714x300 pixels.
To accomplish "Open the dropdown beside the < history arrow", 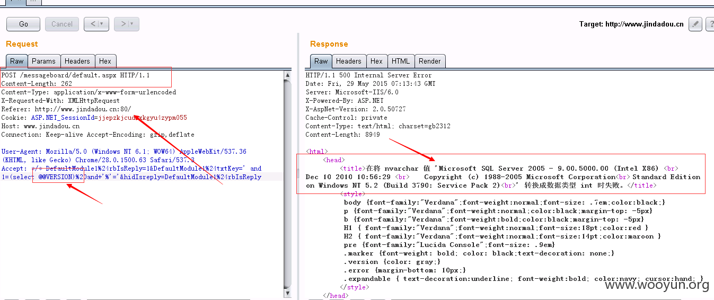I will (x=101, y=24).
